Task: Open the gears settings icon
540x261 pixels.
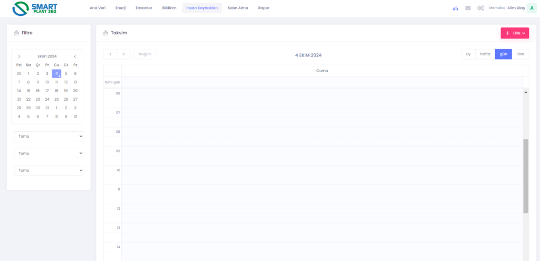Action: pyautogui.click(x=480, y=8)
